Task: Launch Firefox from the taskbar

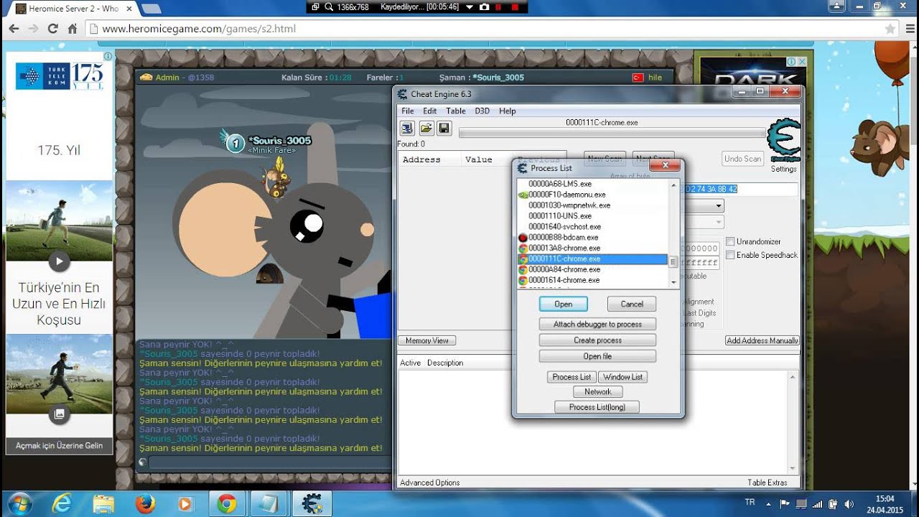Action: [x=144, y=504]
